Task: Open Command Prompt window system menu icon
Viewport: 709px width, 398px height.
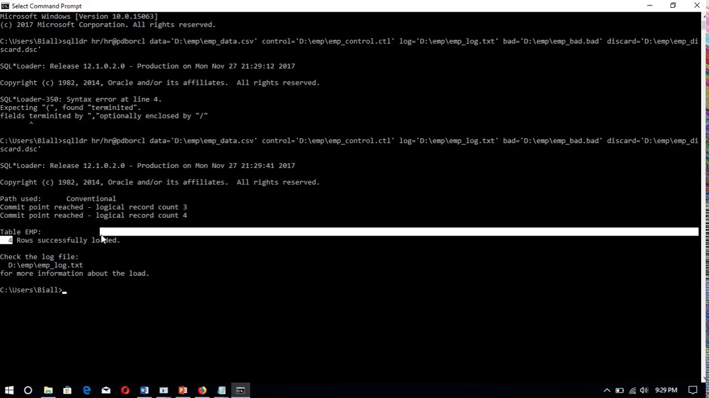Action: coord(5,6)
